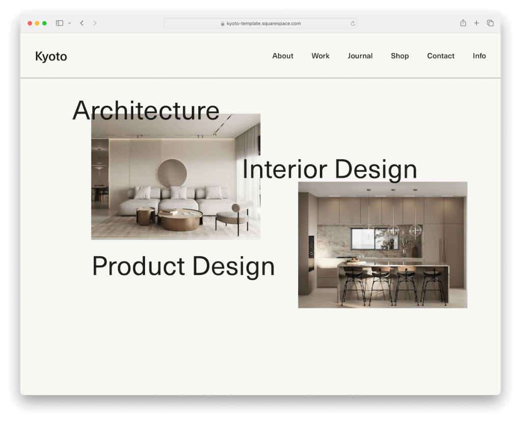The height and width of the screenshot is (422, 521).
Task: Click the Kyoto site logo
Action: point(51,56)
